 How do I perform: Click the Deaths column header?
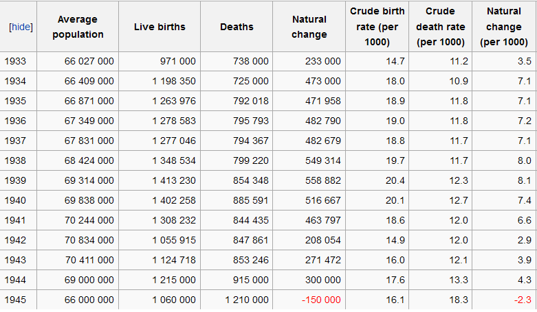click(x=237, y=27)
